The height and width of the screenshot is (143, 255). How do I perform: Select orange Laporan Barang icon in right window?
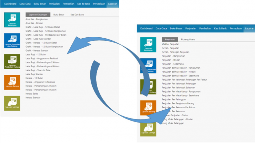148,108
